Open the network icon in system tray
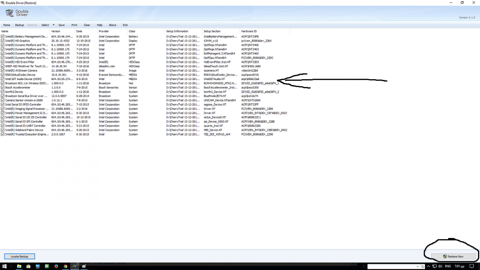480x270 pixels. (434, 266)
